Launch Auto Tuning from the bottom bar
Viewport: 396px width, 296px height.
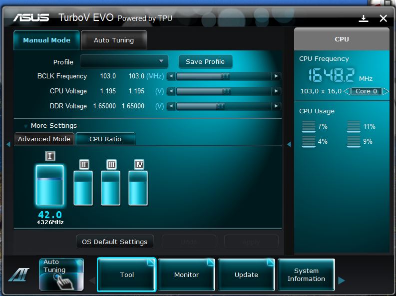(61, 275)
